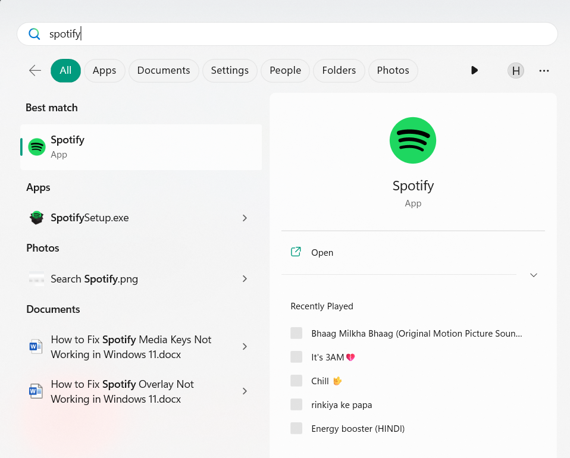Open the three-dot more options menu
570x458 pixels.
[x=544, y=71]
